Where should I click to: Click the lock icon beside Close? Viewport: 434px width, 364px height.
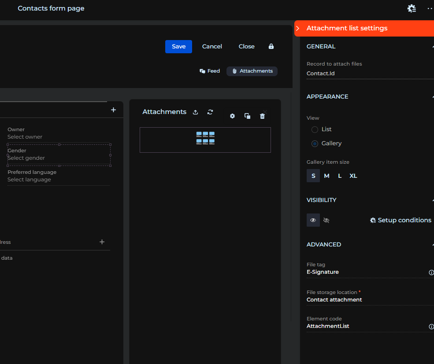(x=271, y=47)
